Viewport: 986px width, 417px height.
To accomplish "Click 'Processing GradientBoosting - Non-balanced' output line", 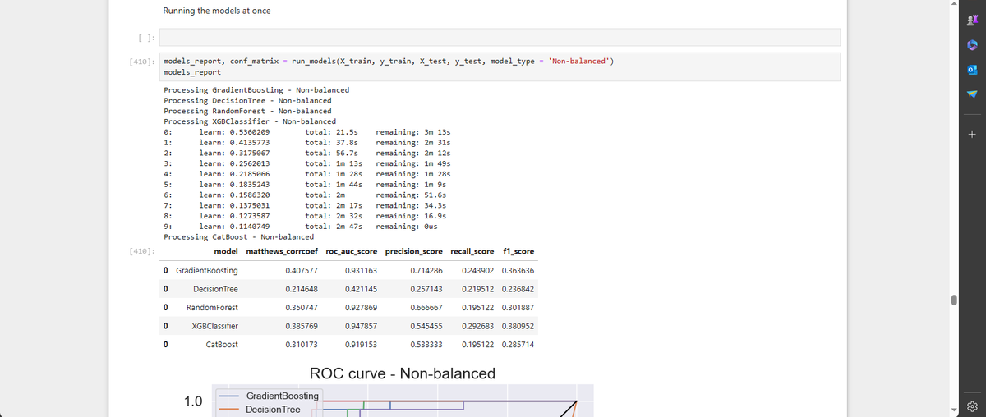I will point(256,89).
